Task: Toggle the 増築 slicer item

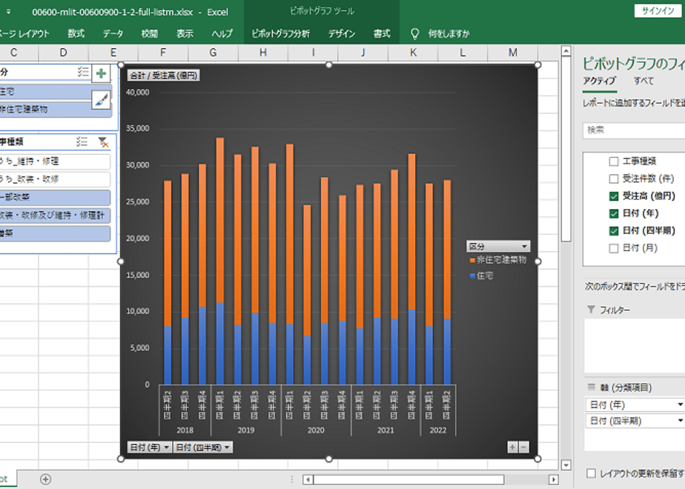Action: tap(55, 233)
